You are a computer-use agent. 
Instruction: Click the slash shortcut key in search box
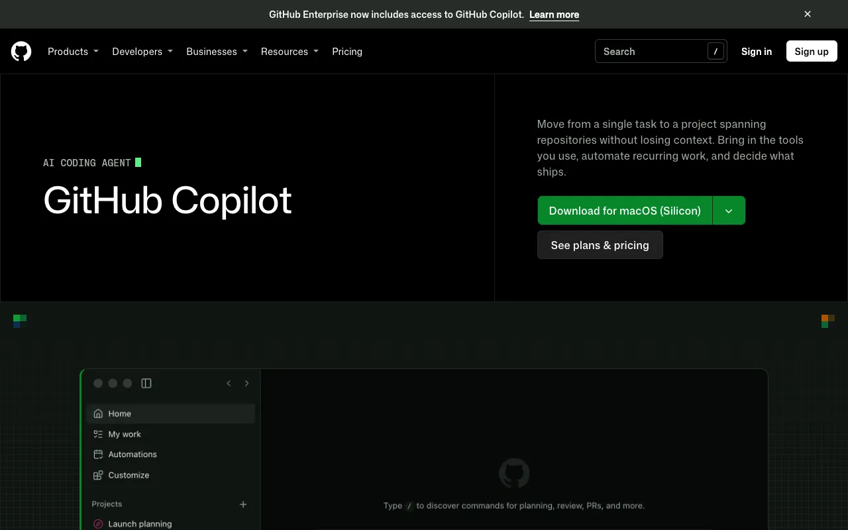point(715,51)
